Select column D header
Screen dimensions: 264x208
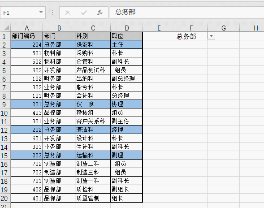click(126, 28)
